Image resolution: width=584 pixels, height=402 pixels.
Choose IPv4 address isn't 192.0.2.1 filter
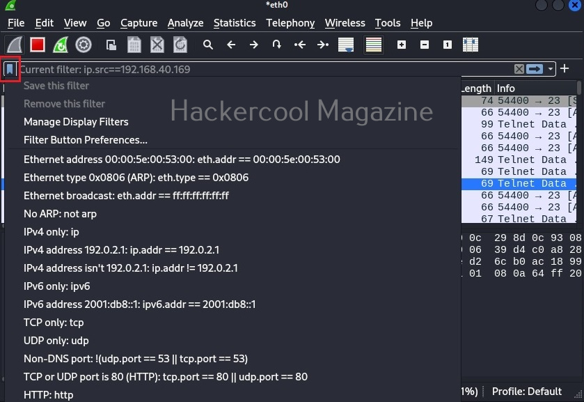[234, 268]
